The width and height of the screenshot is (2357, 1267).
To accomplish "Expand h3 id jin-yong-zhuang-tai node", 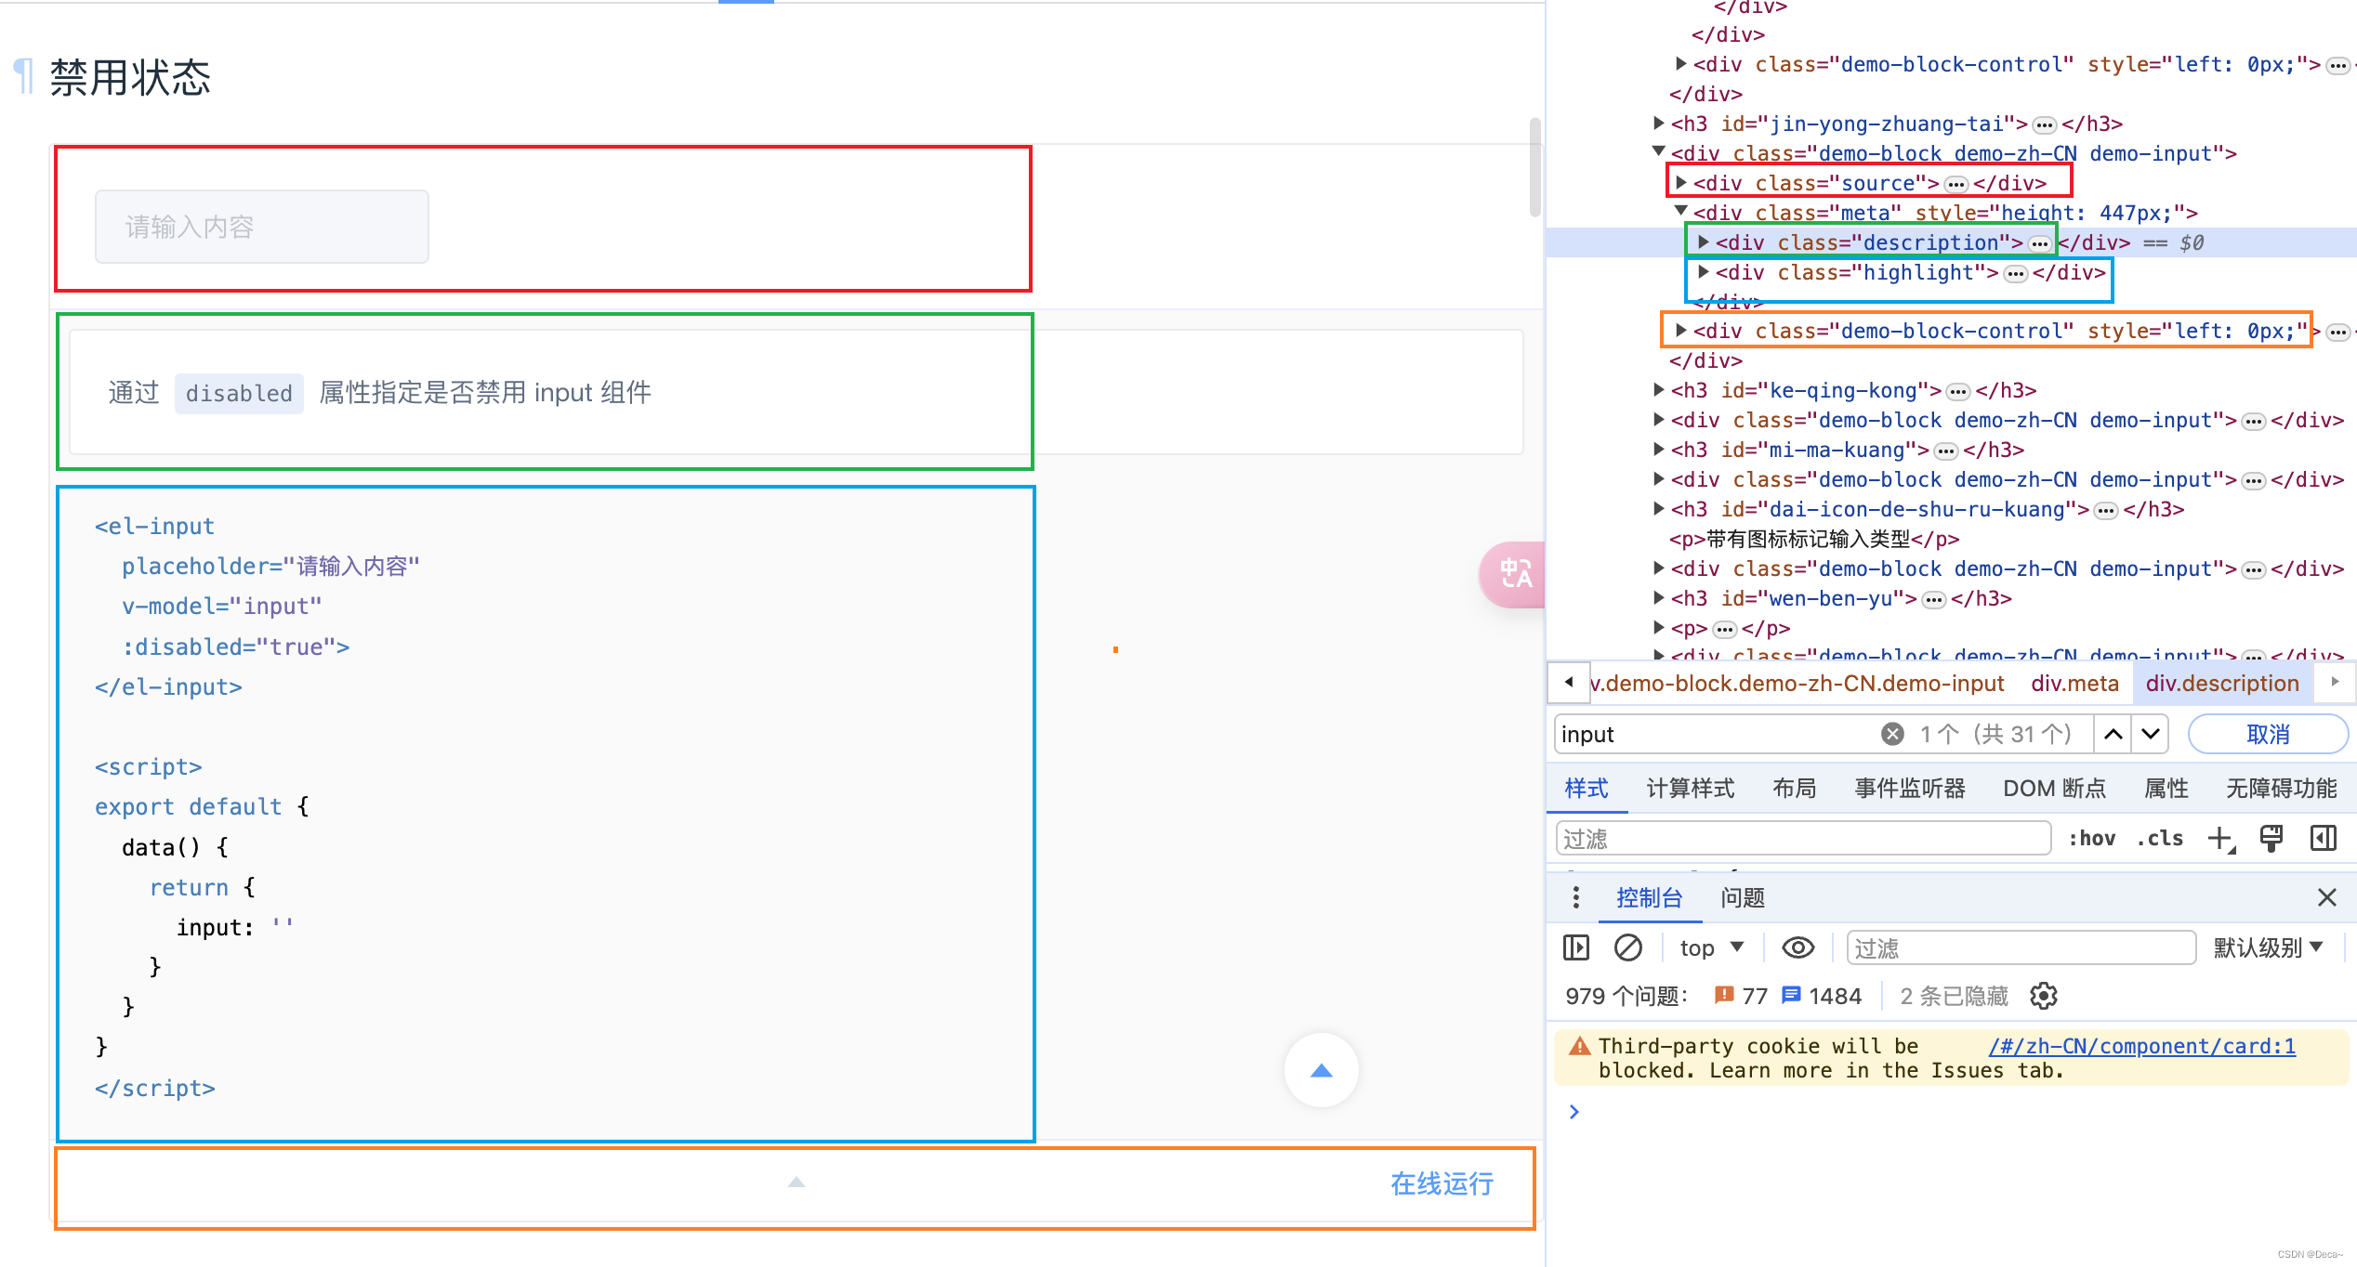I will 1659,123.
